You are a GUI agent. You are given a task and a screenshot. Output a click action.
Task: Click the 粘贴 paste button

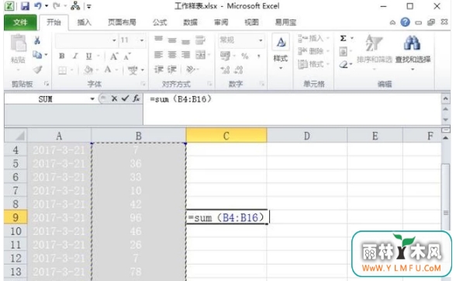18,52
